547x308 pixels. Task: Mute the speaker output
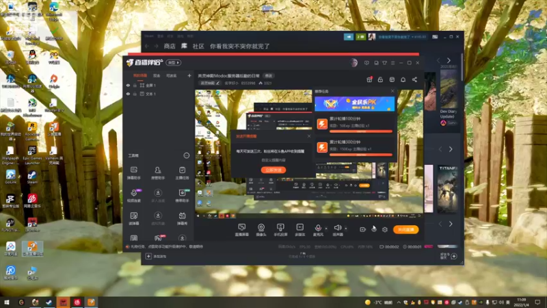coord(338,230)
